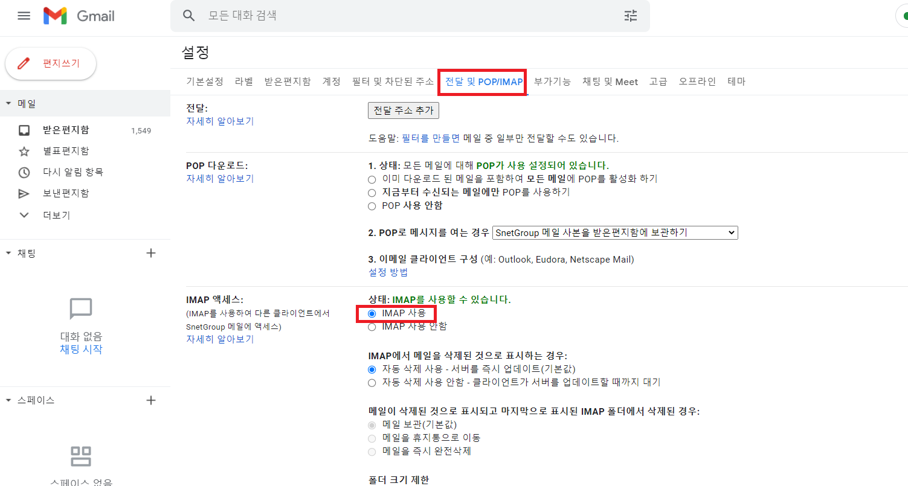Image resolution: width=908 pixels, height=486 pixels.
Task: Collapse the 채팅 section arrow
Action: 8,253
